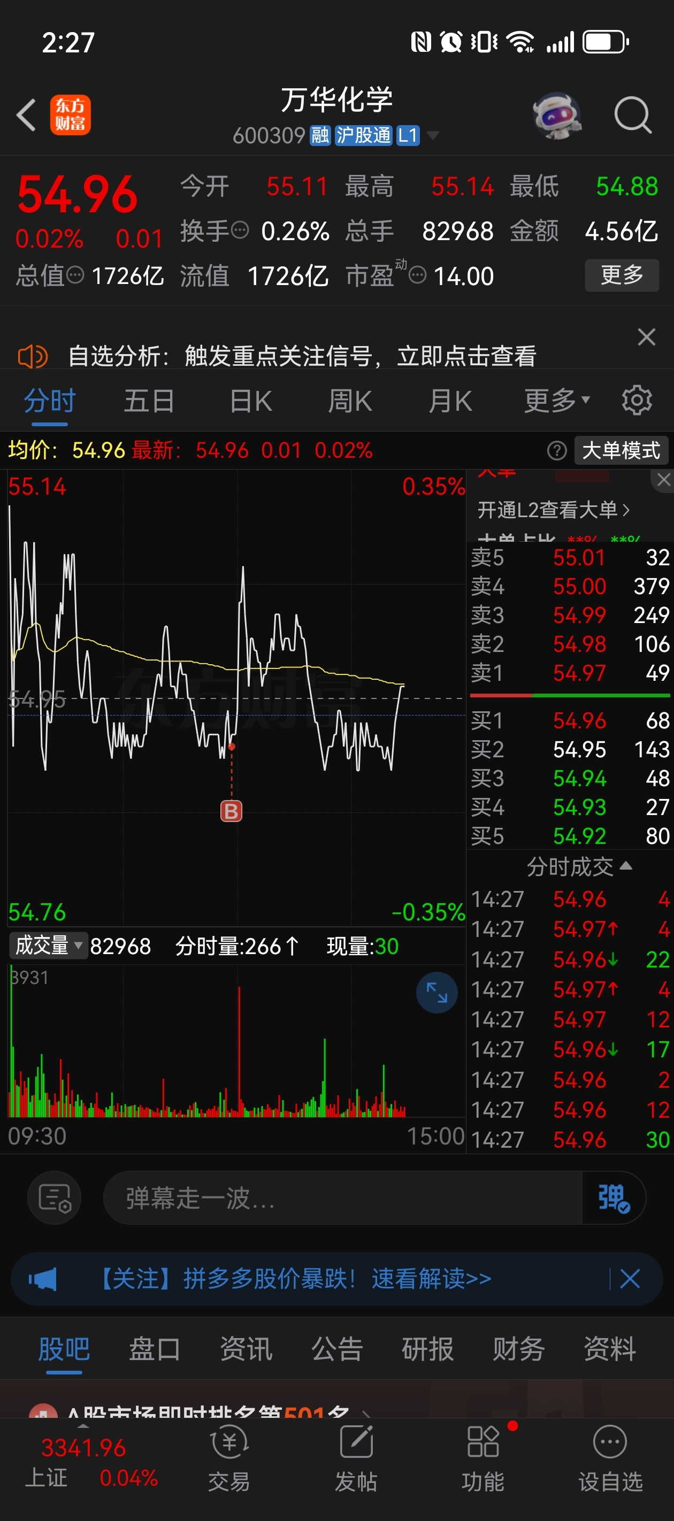This screenshot has height=1521, width=674.
Task: Tap the megaphone icon in news banner
Action: coord(43,1279)
